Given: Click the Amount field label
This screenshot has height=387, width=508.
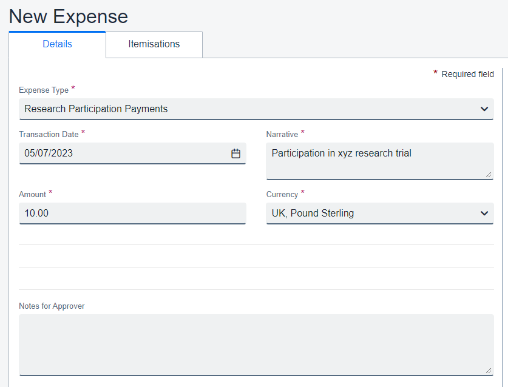Looking at the screenshot, I should 32,194.
